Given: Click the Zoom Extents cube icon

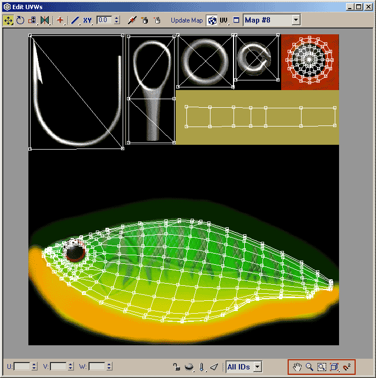Looking at the screenshot, I should pyautogui.click(x=334, y=367).
